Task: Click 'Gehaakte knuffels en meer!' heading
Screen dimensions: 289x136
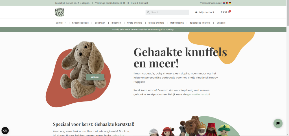Action: pyautogui.click(x=180, y=57)
